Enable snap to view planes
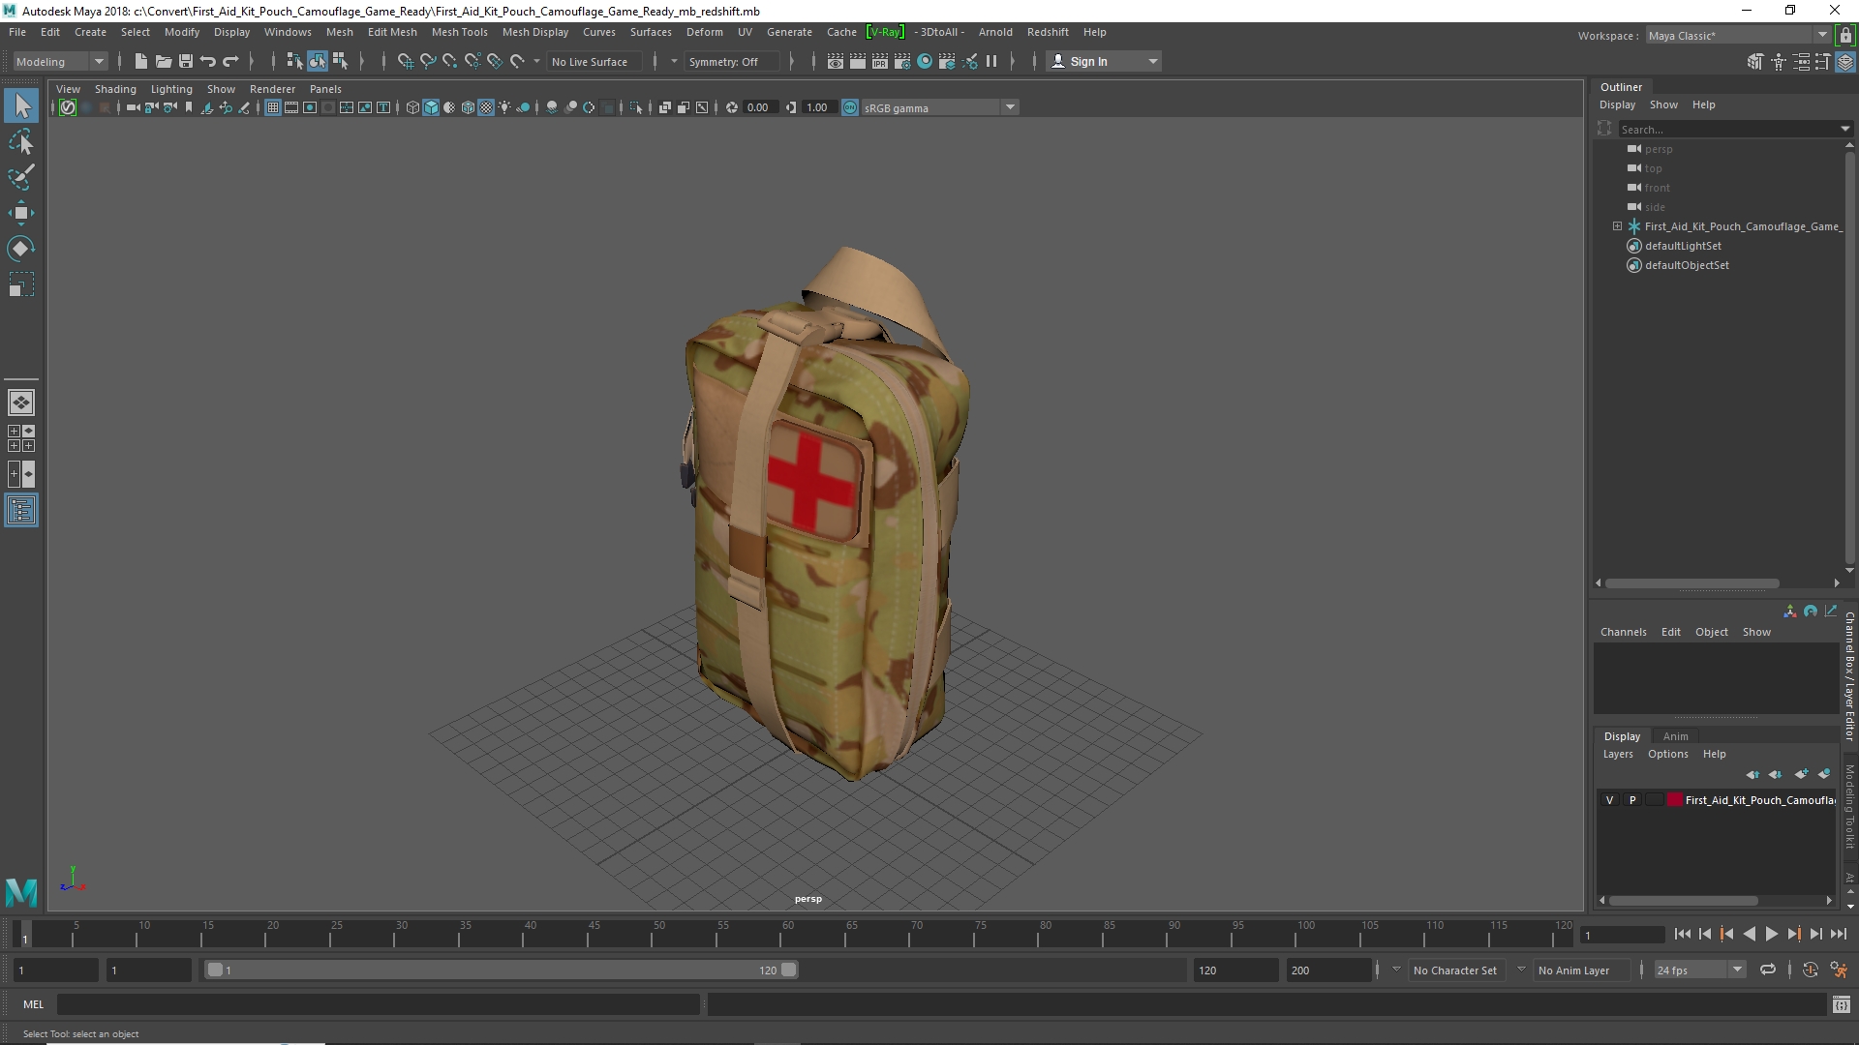 [495, 61]
